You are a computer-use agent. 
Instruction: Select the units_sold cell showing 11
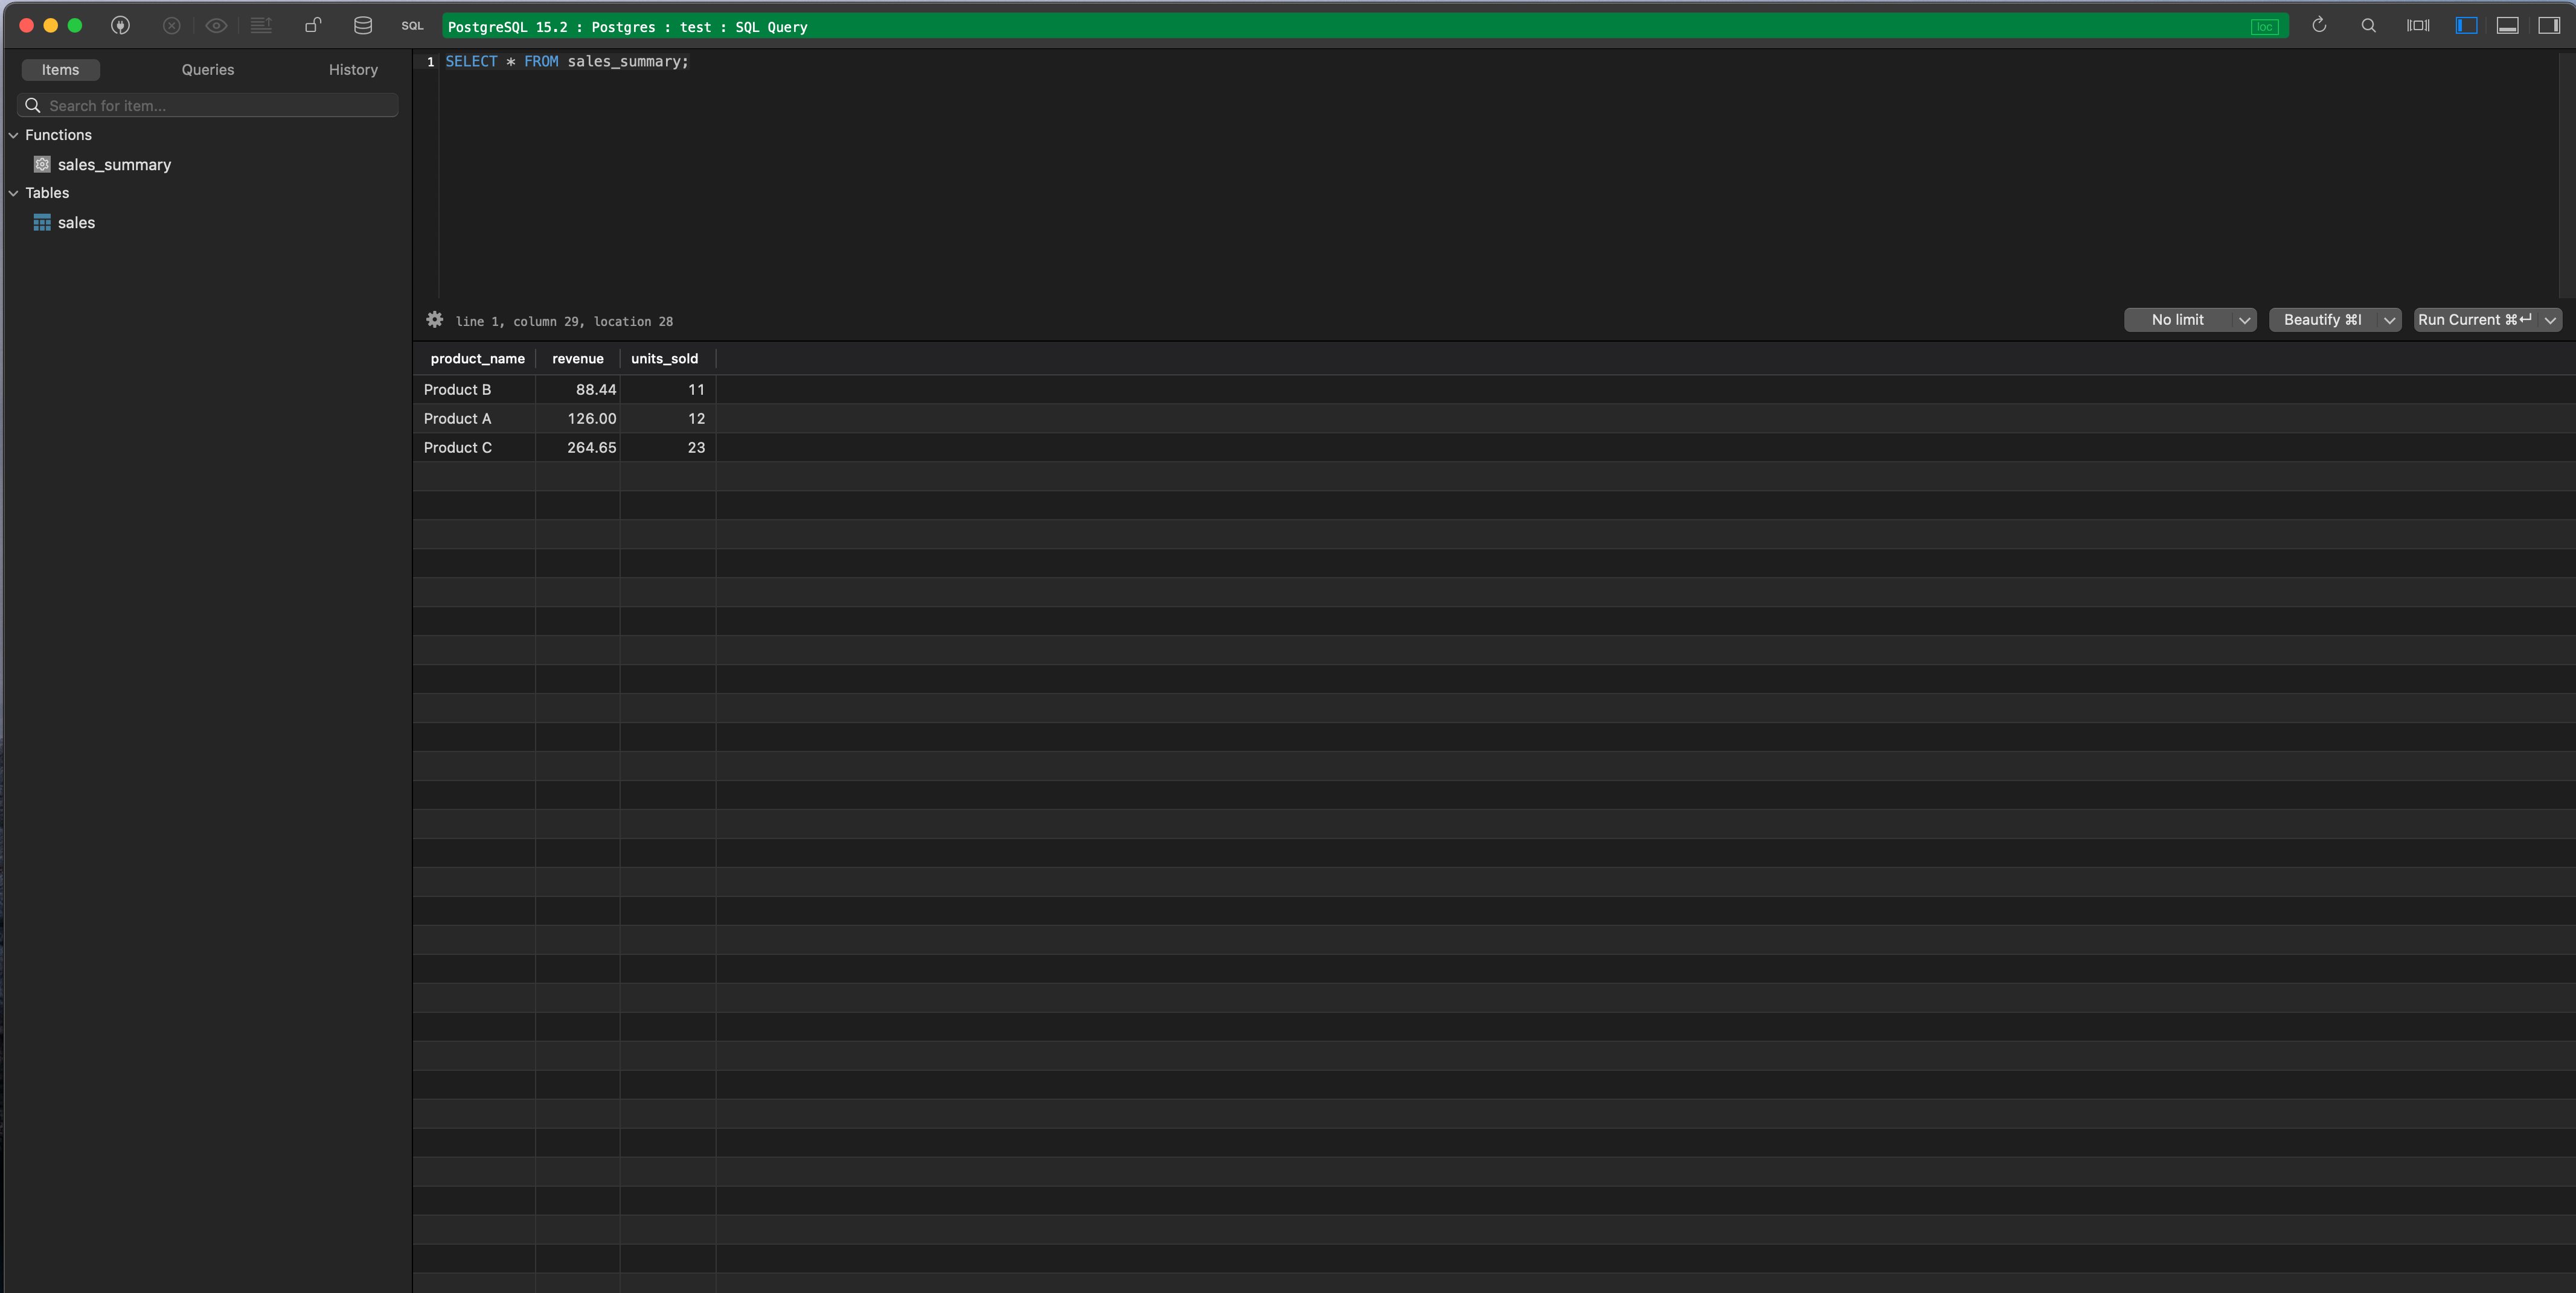click(x=668, y=390)
